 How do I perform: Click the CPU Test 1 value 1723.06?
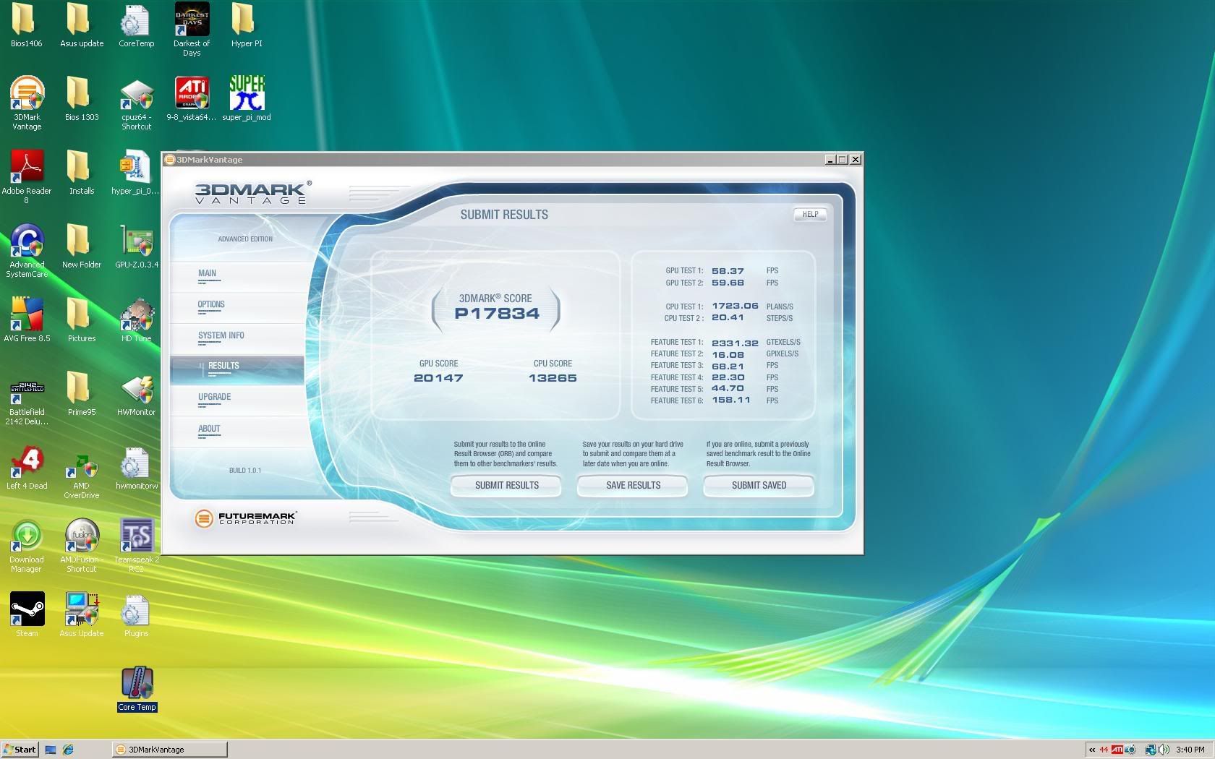[735, 306]
